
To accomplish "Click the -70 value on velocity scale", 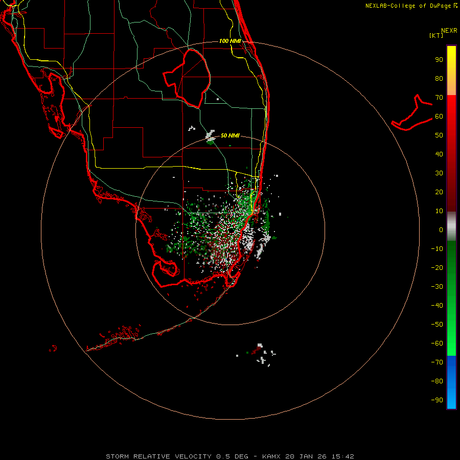I will click(x=437, y=362).
